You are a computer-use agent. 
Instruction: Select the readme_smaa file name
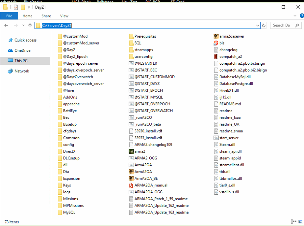click(x=231, y=131)
